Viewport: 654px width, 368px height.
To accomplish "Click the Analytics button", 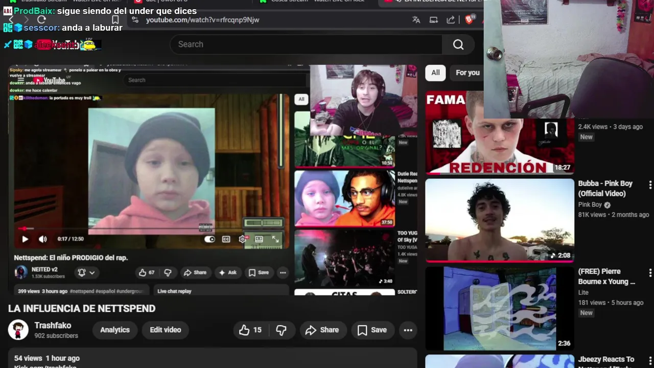I will [115, 330].
